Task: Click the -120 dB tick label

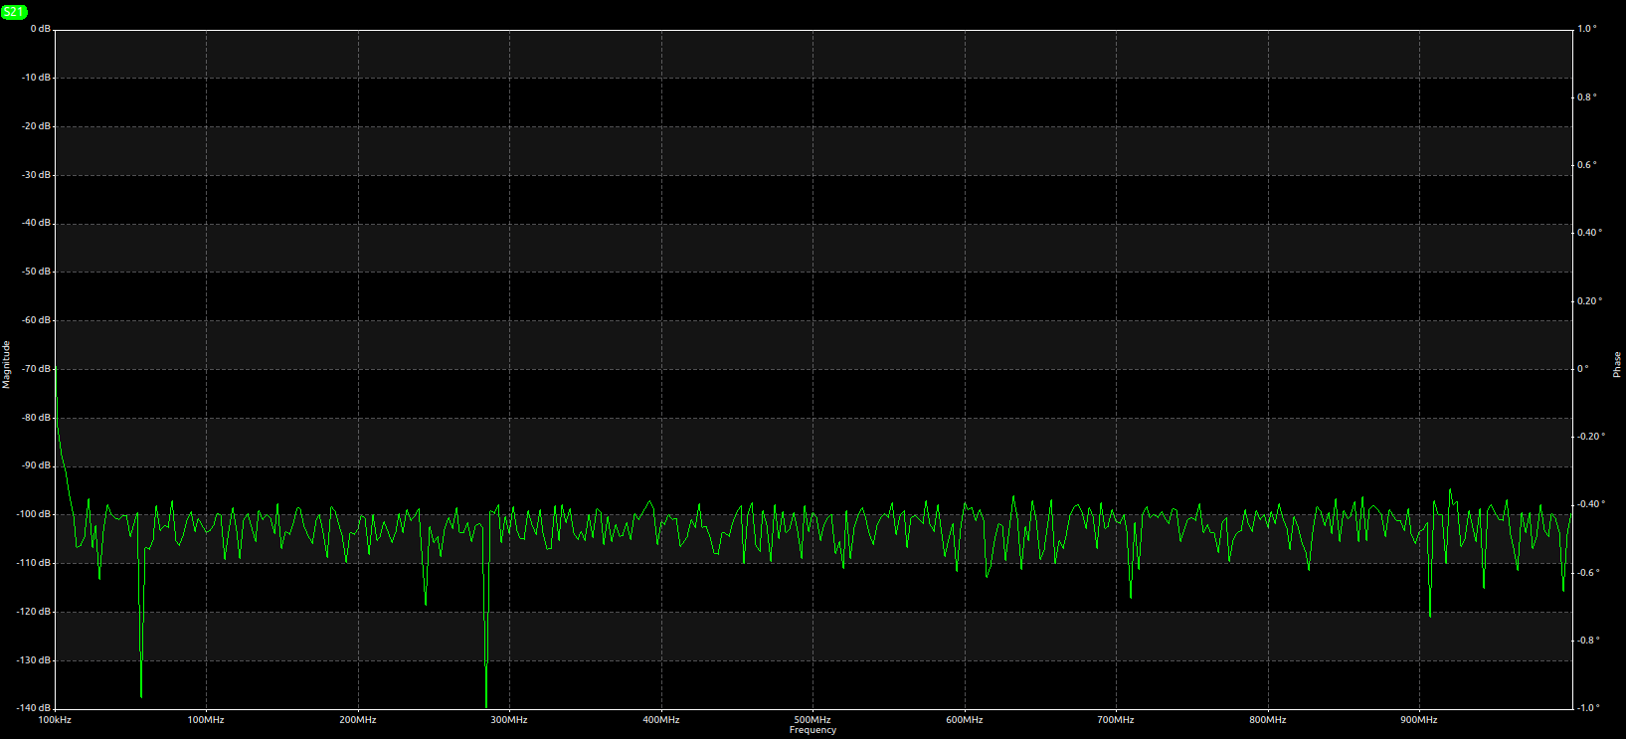Action: pos(35,612)
